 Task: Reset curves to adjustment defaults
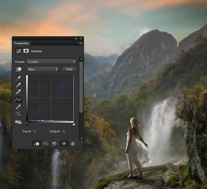click(54, 144)
